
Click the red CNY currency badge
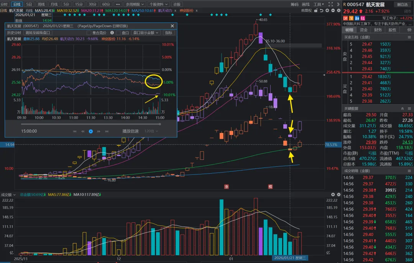tap(345, 18)
